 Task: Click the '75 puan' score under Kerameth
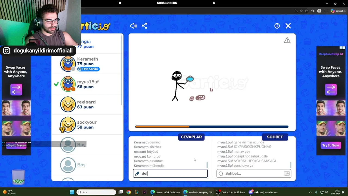pyautogui.click(x=85, y=64)
